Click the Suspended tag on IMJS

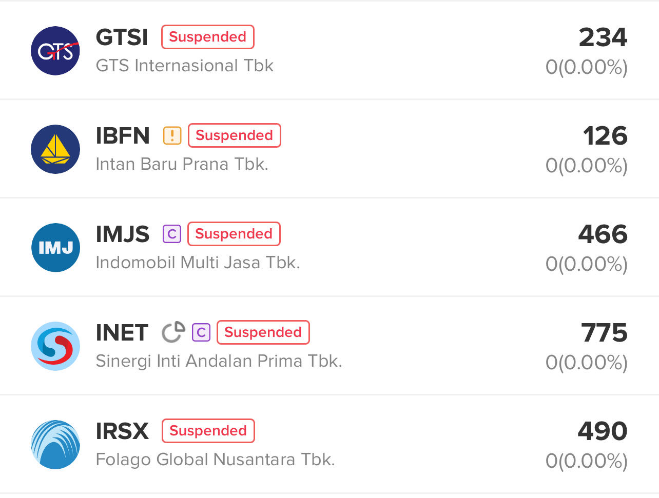pos(234,234)
